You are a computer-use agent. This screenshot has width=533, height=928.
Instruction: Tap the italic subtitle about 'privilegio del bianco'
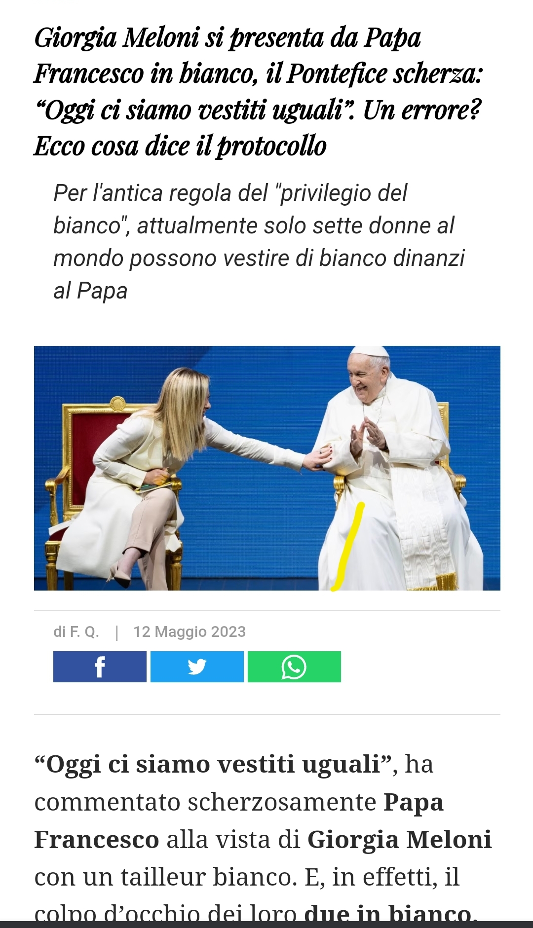(259, 242)
